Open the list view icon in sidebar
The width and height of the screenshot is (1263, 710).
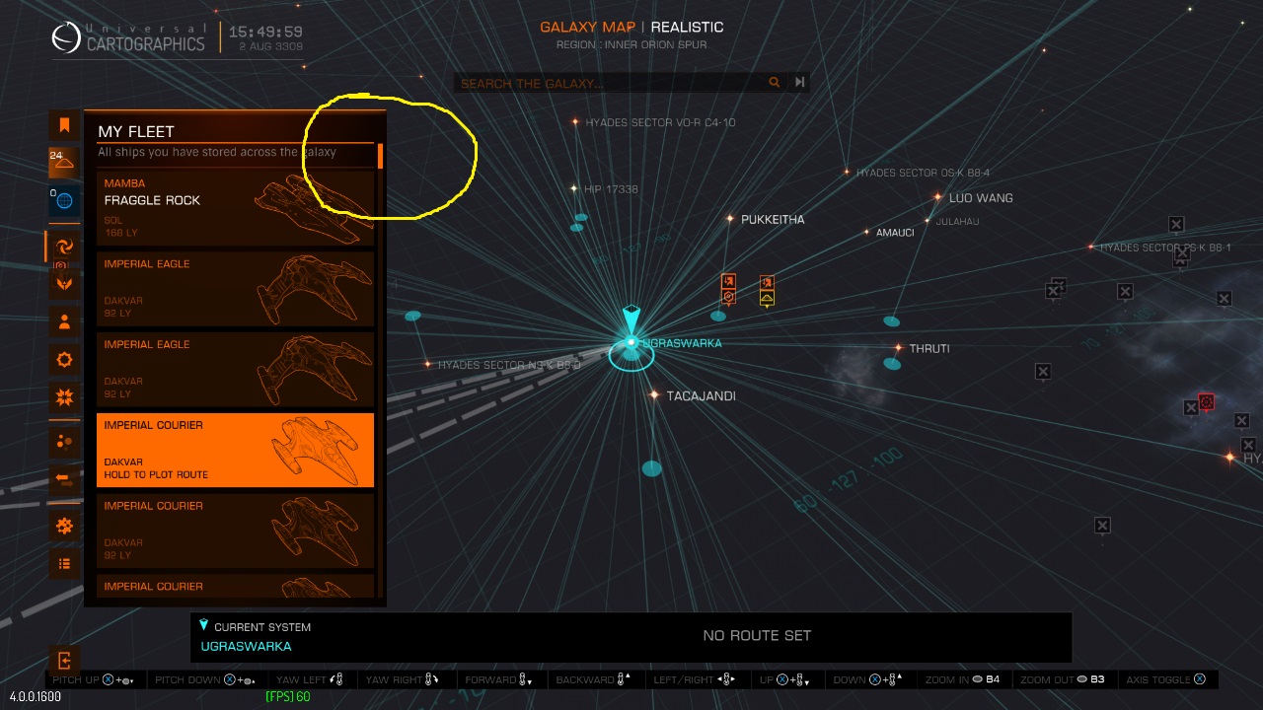[x=64, y=564]
